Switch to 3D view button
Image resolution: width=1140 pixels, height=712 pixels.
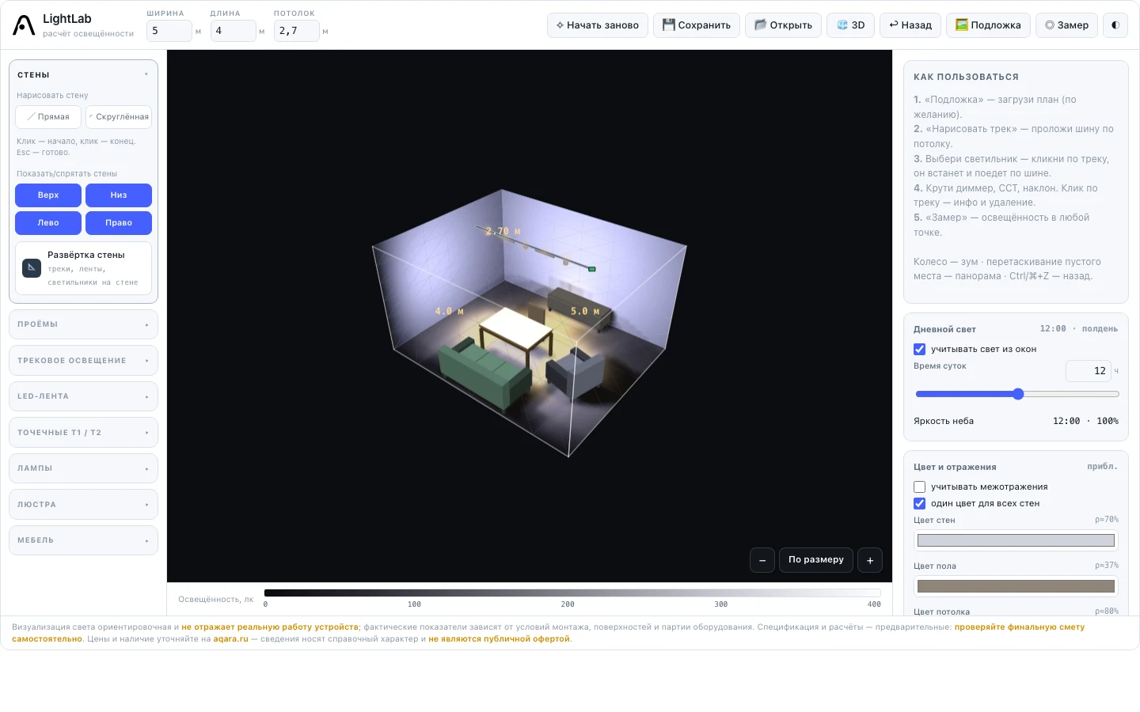(x=850, y=25)
